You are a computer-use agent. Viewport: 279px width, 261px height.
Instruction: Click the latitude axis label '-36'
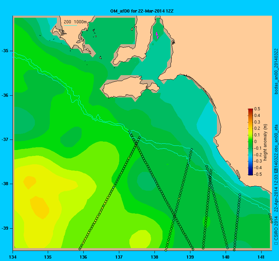coord(5,95)
